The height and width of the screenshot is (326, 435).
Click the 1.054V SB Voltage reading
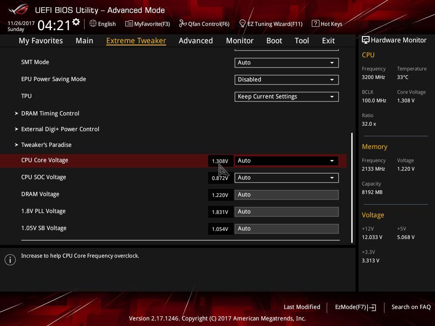tap(220, 229)
